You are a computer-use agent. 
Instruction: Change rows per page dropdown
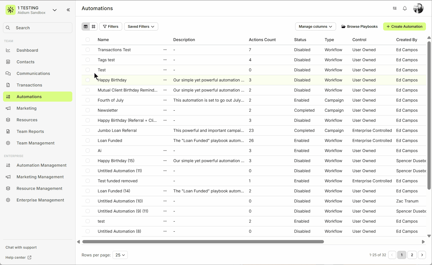120,255
